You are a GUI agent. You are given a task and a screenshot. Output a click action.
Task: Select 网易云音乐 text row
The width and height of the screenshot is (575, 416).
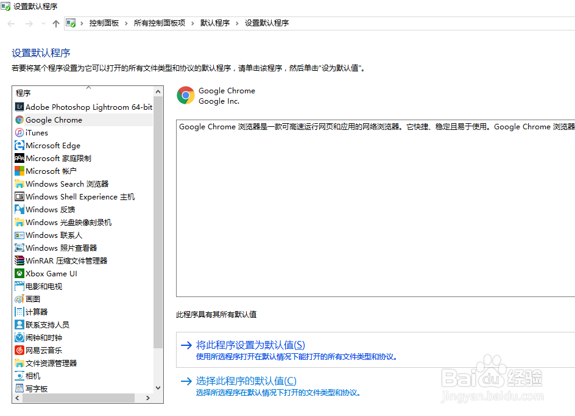(44, 350)
